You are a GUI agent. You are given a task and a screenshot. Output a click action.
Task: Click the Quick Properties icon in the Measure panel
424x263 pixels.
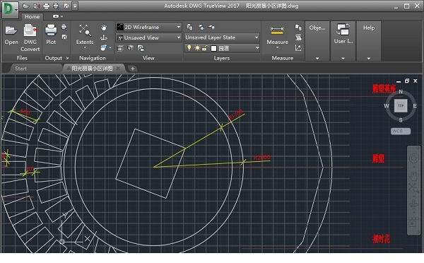point(298,28)
